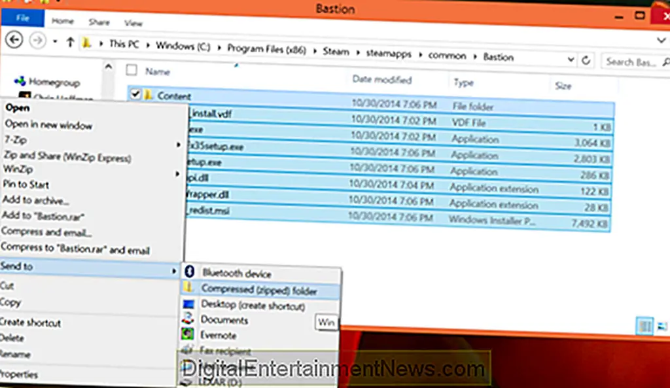Sort by the Type column
This screenshot has height=388, width=670.
coord(464,82)
